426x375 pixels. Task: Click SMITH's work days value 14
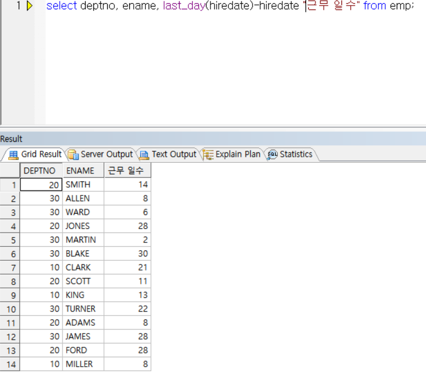pyautogui.click(x=128, y=185)
